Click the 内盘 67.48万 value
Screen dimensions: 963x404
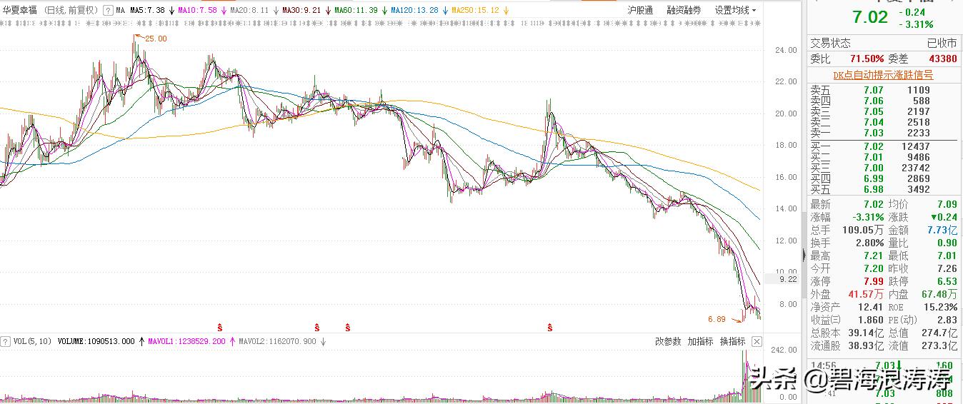pos(939,294)
